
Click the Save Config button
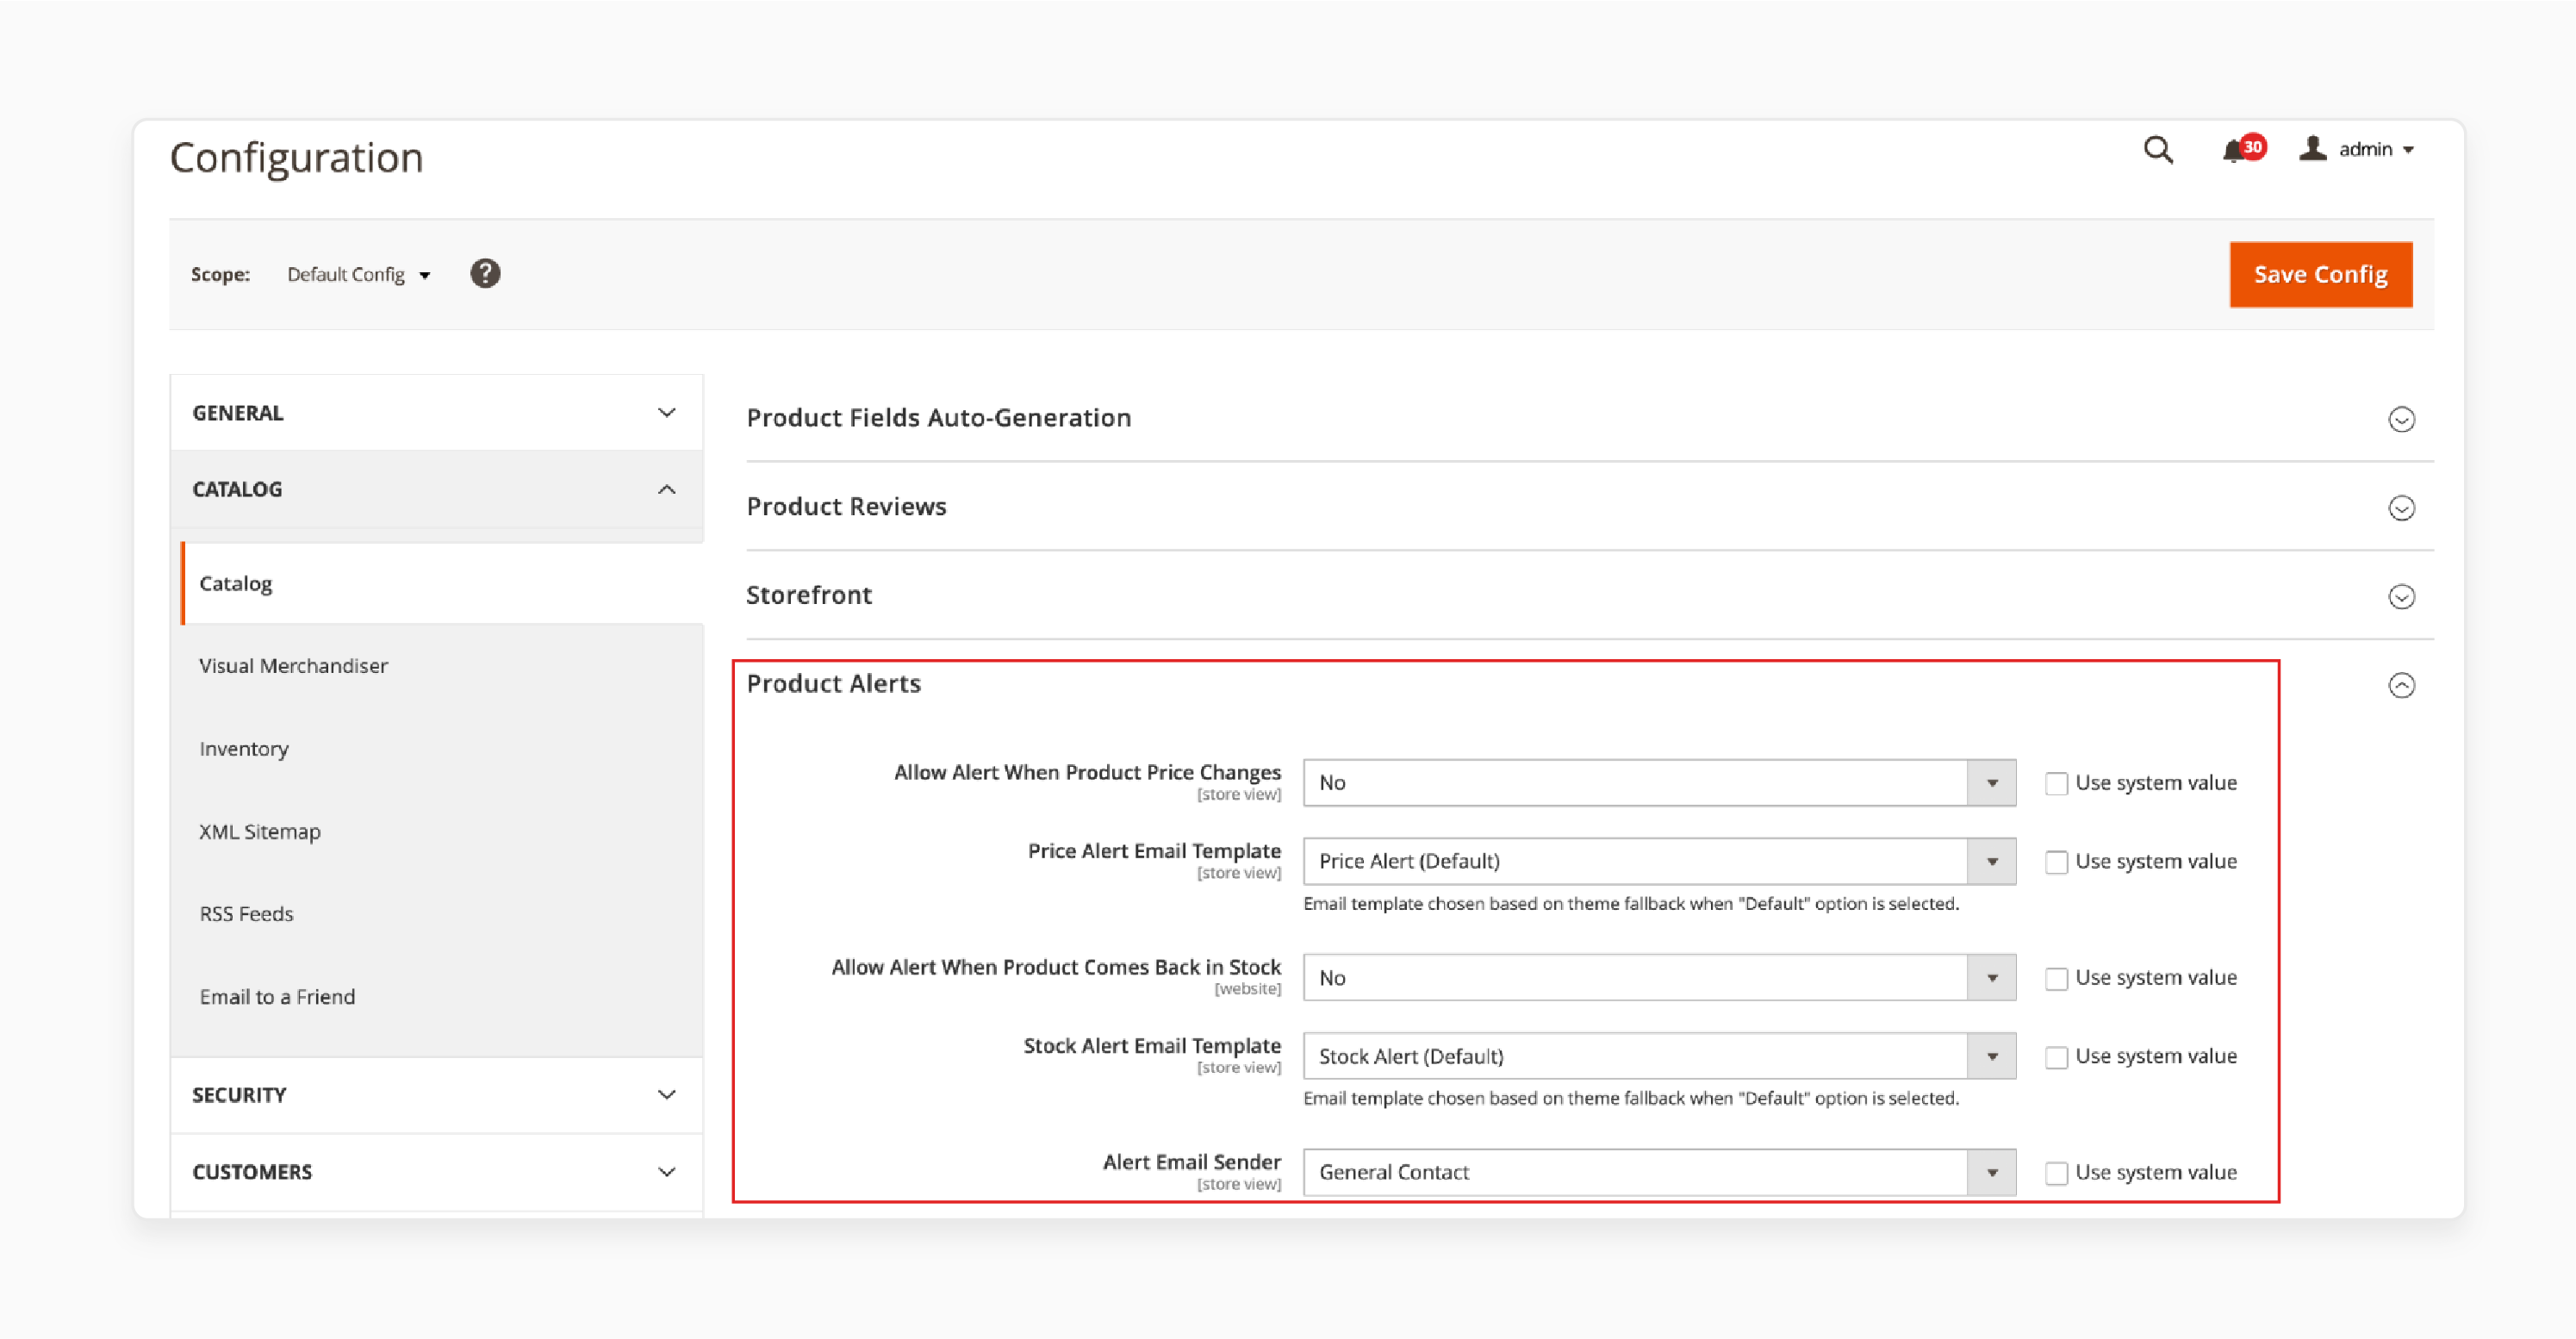(x=2320, y=274)
